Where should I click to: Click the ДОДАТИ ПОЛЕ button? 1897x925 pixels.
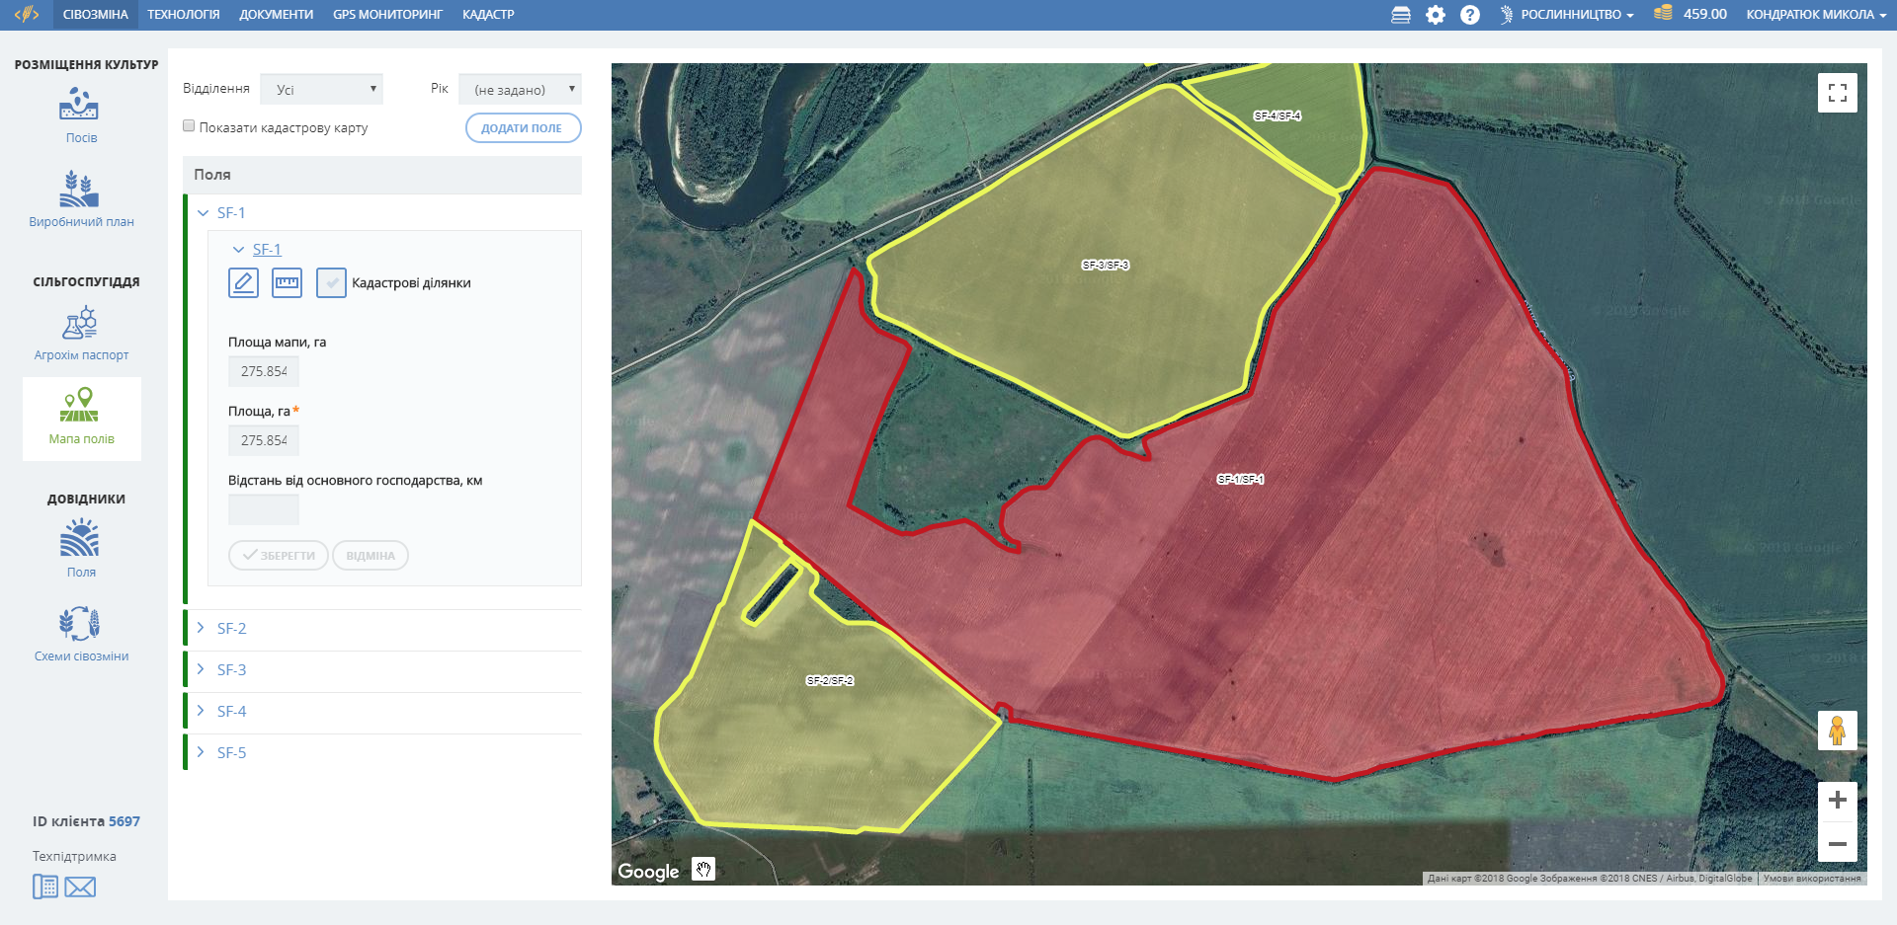point(523,128)
